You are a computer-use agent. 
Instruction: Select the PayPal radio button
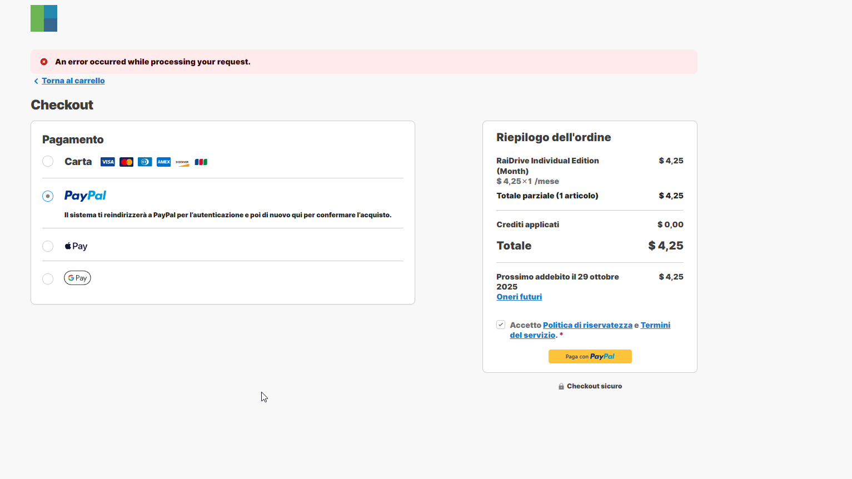click(48, 196)
